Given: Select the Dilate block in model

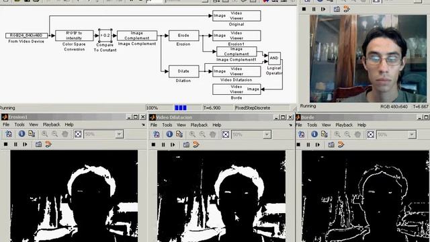Looking at the screenshot, I should (183, 71).
